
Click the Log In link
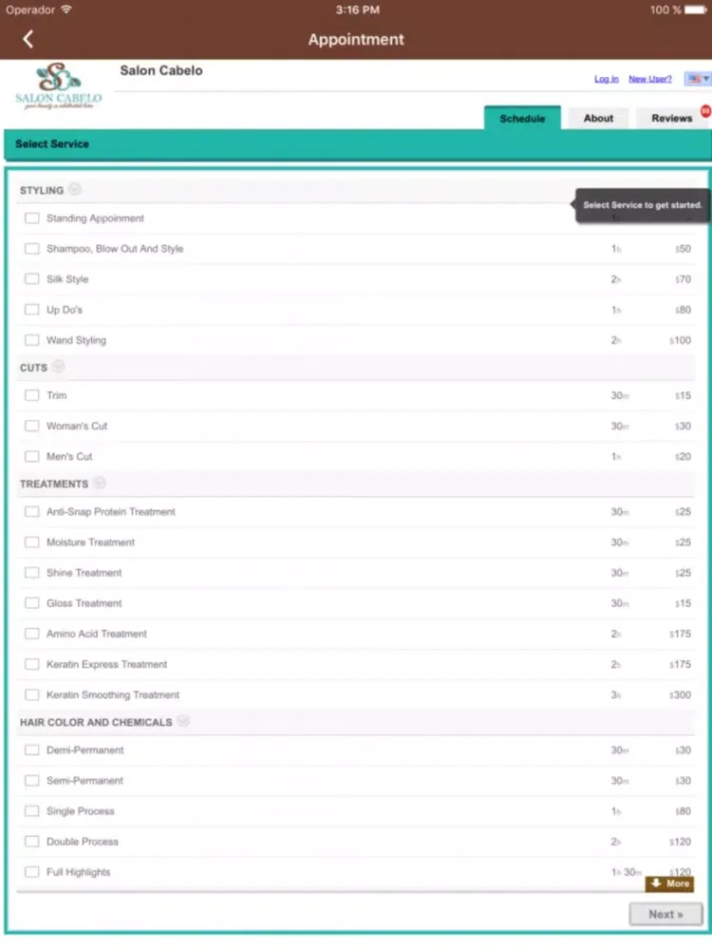tap(606, 79)
